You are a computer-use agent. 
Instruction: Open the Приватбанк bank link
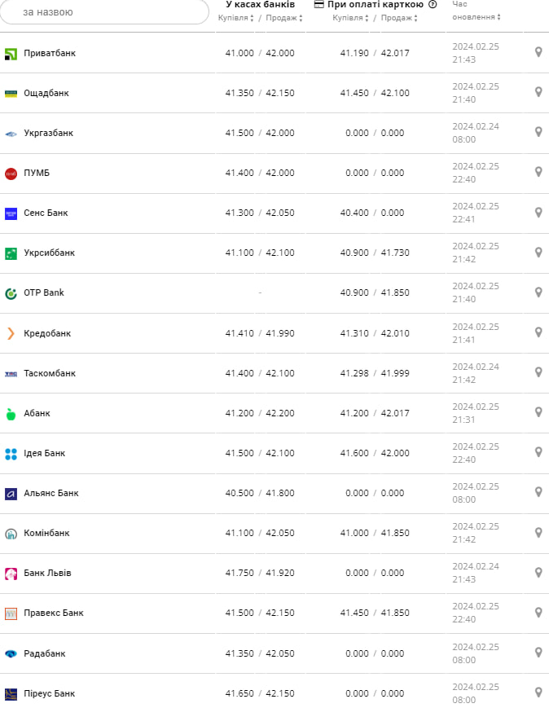pos(49,53)
